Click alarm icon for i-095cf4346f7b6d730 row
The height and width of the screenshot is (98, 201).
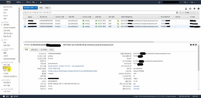pos(118,21)
